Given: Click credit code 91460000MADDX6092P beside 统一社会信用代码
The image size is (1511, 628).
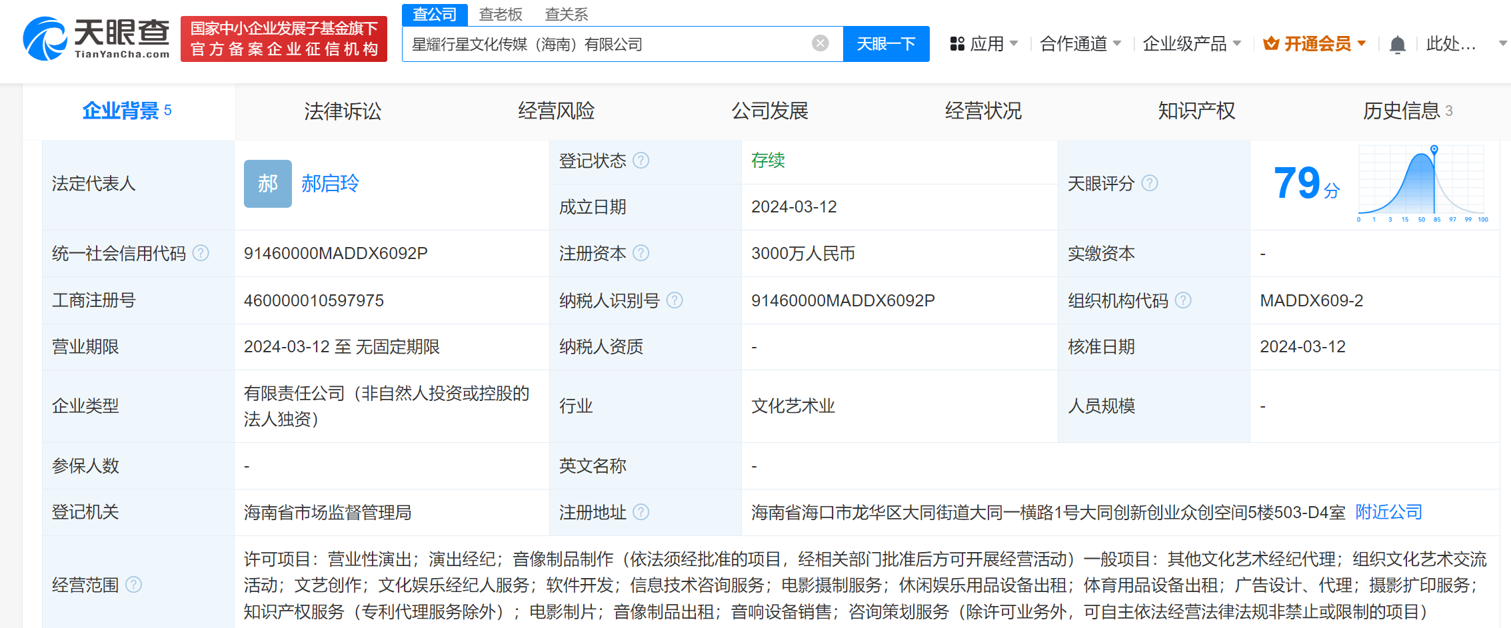Looking at the screenshot, I should 336,253.
